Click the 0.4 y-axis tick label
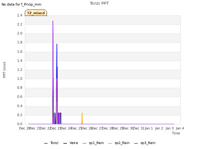199x149 pixels. (x=20, y=106)
